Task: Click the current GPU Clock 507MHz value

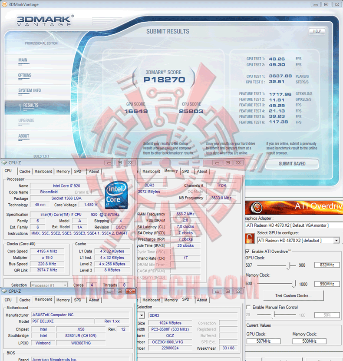Action: (x=264, y=341)
